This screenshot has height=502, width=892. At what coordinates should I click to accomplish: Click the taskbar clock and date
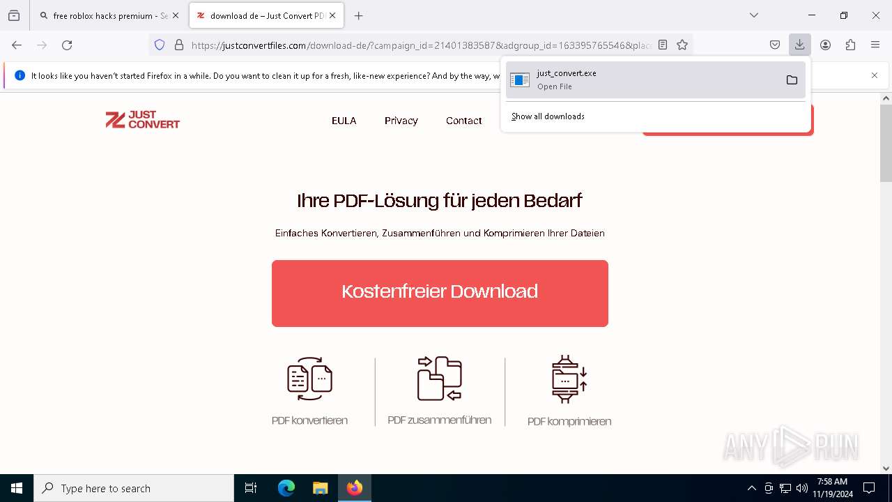(833, 488)
